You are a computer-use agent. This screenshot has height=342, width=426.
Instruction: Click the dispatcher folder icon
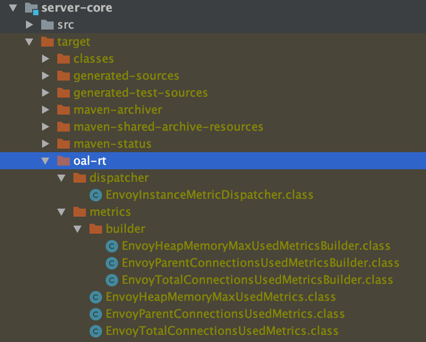coord(80,178)
